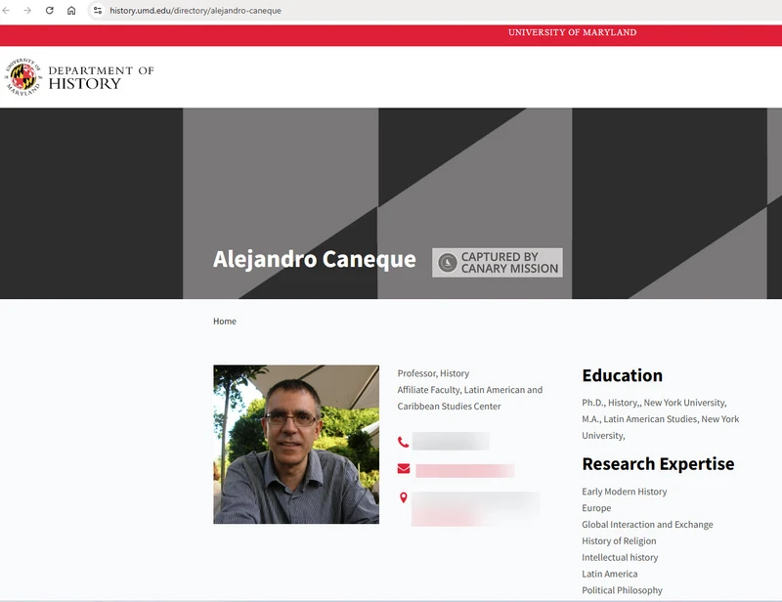The image size is (782, 602).
Task: Click the Alejandro Caneque page heading
Action: (x=314, y=259)
